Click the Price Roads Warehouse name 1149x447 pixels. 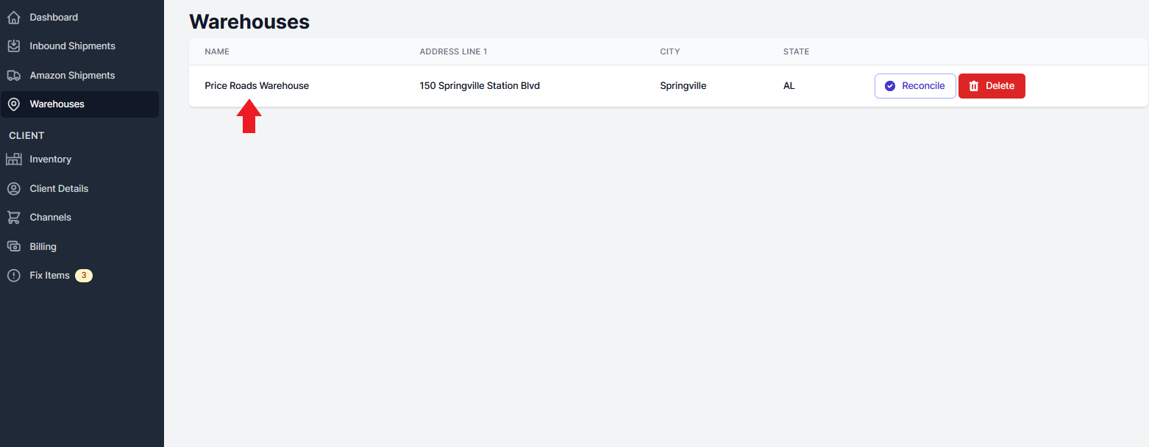[257, 86]
